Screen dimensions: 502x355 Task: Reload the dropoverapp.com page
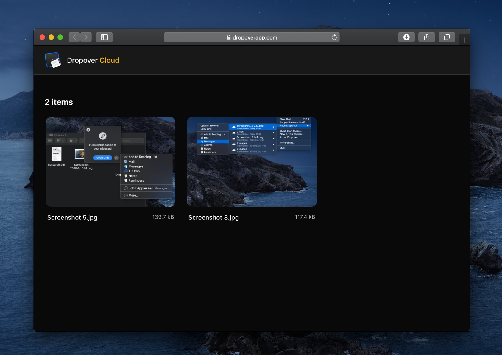[x=334, y=37]
